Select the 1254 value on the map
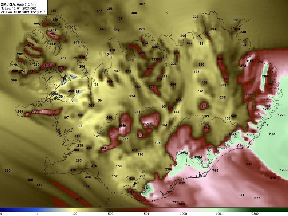 click(184, 153)
